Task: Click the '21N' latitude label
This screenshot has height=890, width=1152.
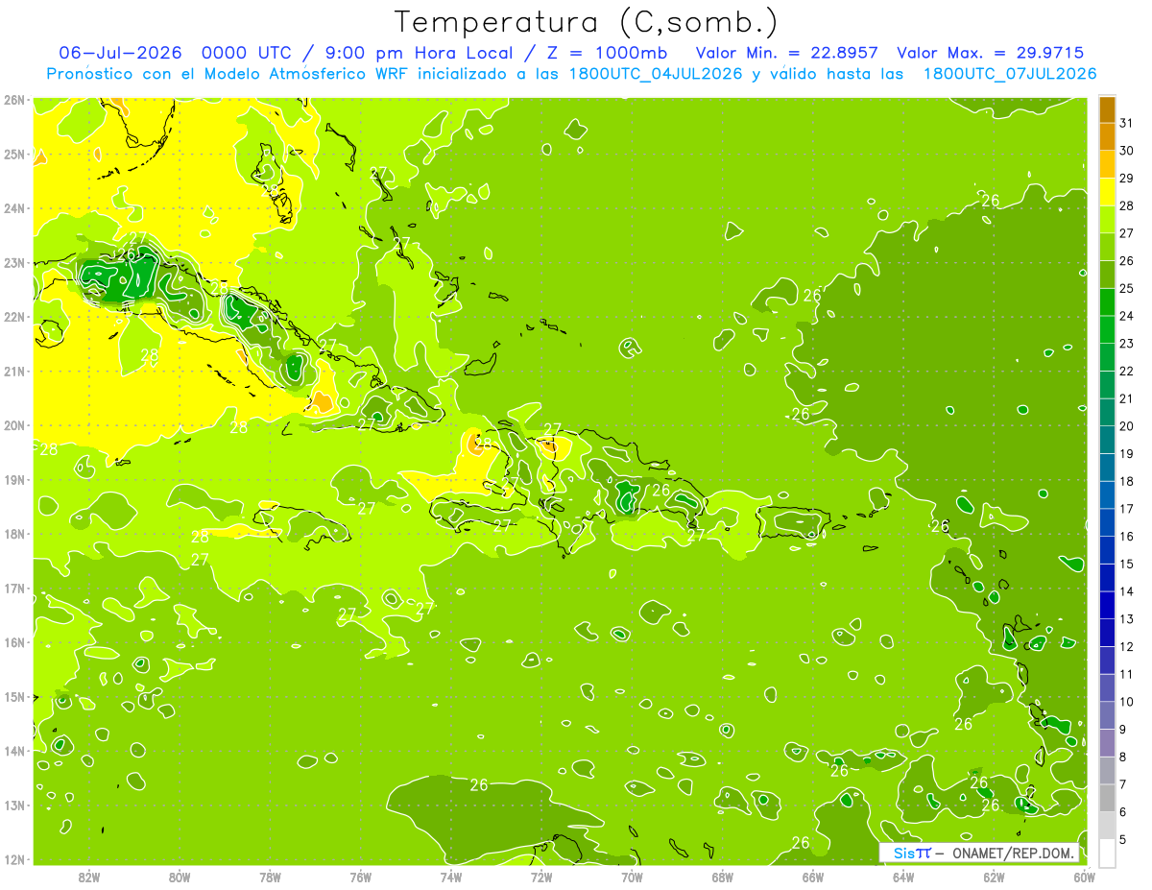Action: pyautogui.click(x=13, y=371)
